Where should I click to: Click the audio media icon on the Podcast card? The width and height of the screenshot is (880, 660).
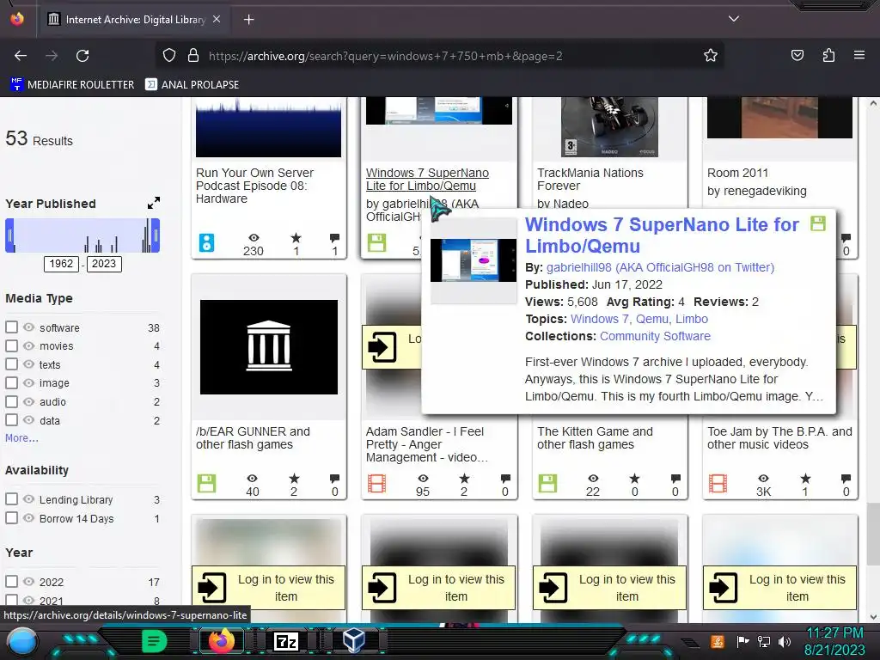click(x=206, y=242)
